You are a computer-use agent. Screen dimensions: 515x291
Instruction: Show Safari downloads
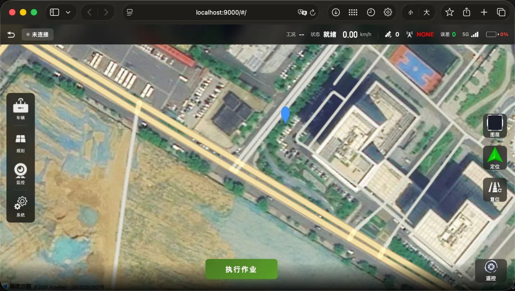336,13
